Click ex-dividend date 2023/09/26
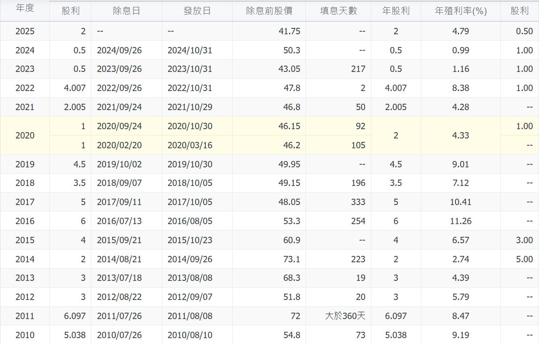 pyautogui.click(x=119, y=69)
